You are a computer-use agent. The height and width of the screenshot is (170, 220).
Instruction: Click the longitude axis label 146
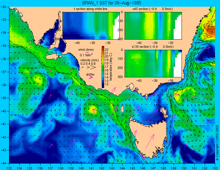click(x=143, y=168)
